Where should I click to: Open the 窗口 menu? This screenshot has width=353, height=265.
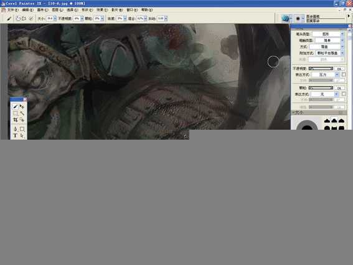pos(132,10)
